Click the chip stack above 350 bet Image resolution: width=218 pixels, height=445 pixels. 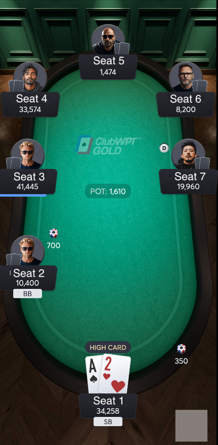pyautogui.click(x=181, y=349)
